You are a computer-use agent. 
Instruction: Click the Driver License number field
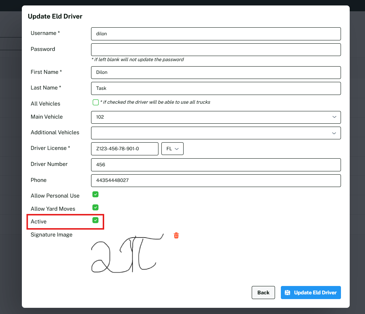coord(125,149)
